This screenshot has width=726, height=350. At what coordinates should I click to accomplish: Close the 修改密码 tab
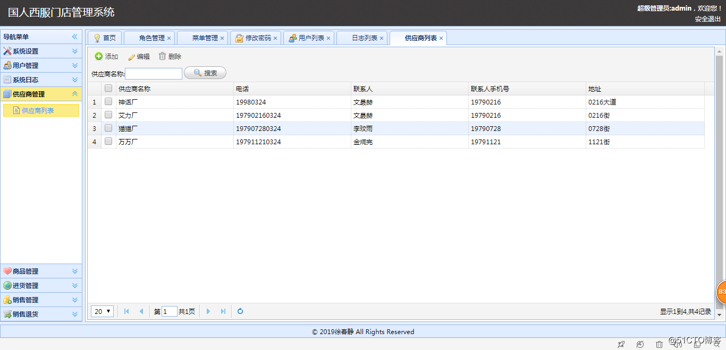(x=275, y=39)
